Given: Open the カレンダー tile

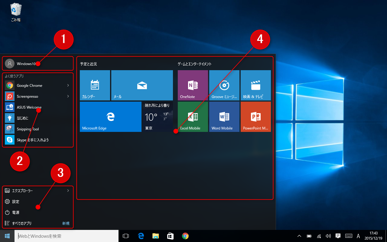Looking at the screenshot, I should (x=95, y=85).
